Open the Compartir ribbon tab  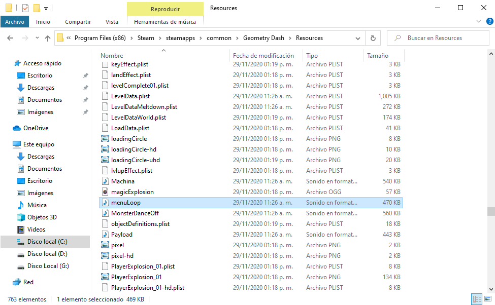pos(78,22)
